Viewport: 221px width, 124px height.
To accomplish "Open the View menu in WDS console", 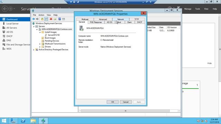I will (x=49, y=15).
